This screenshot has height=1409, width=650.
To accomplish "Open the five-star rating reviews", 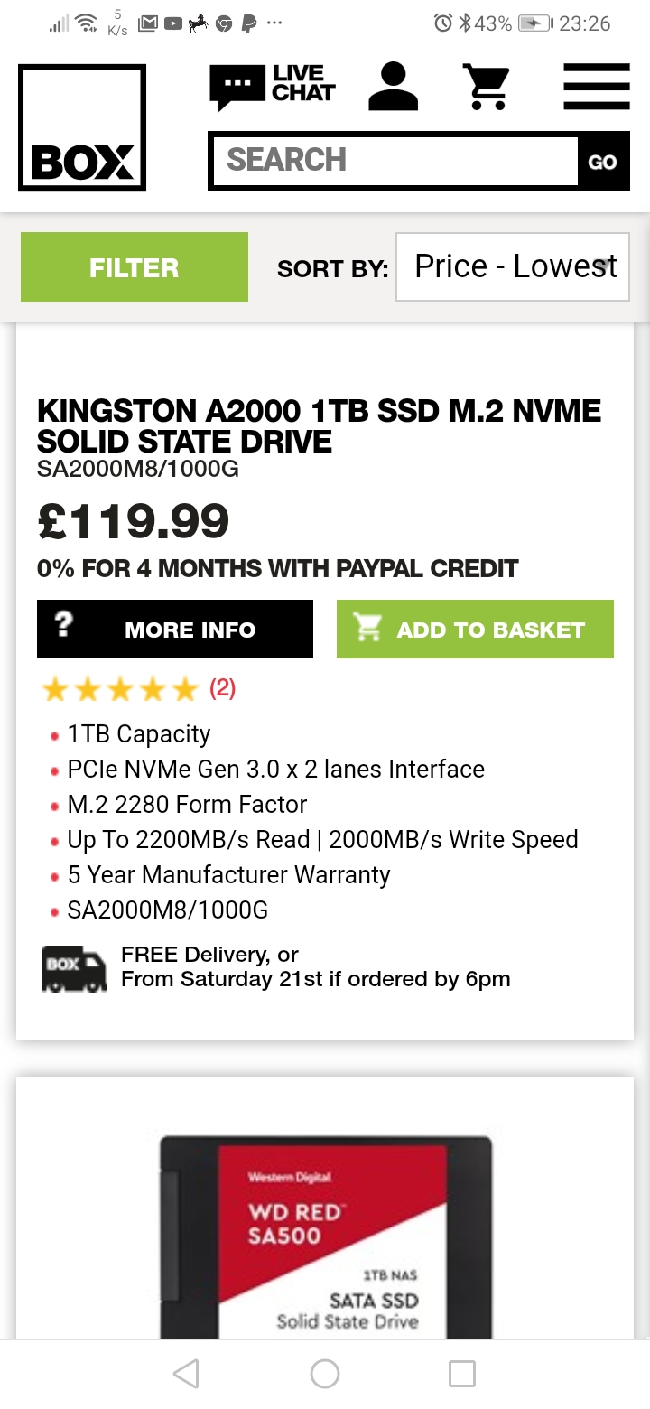I will [119, 690].
